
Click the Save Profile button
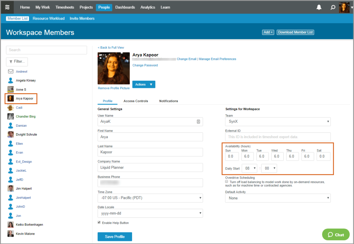(114, 237)
